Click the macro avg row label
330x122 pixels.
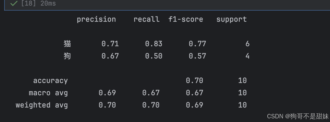(48, 93)
